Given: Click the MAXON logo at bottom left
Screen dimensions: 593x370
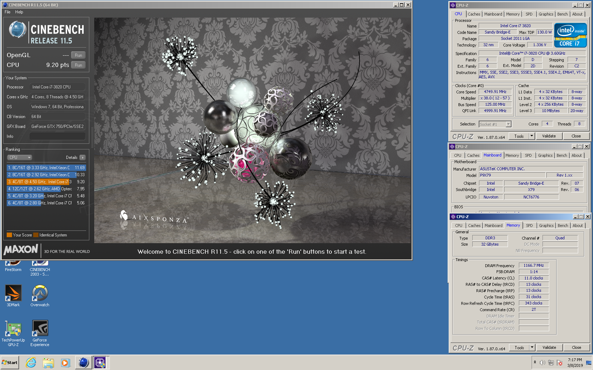Looking at the screenshot, I should pos(21,249).
